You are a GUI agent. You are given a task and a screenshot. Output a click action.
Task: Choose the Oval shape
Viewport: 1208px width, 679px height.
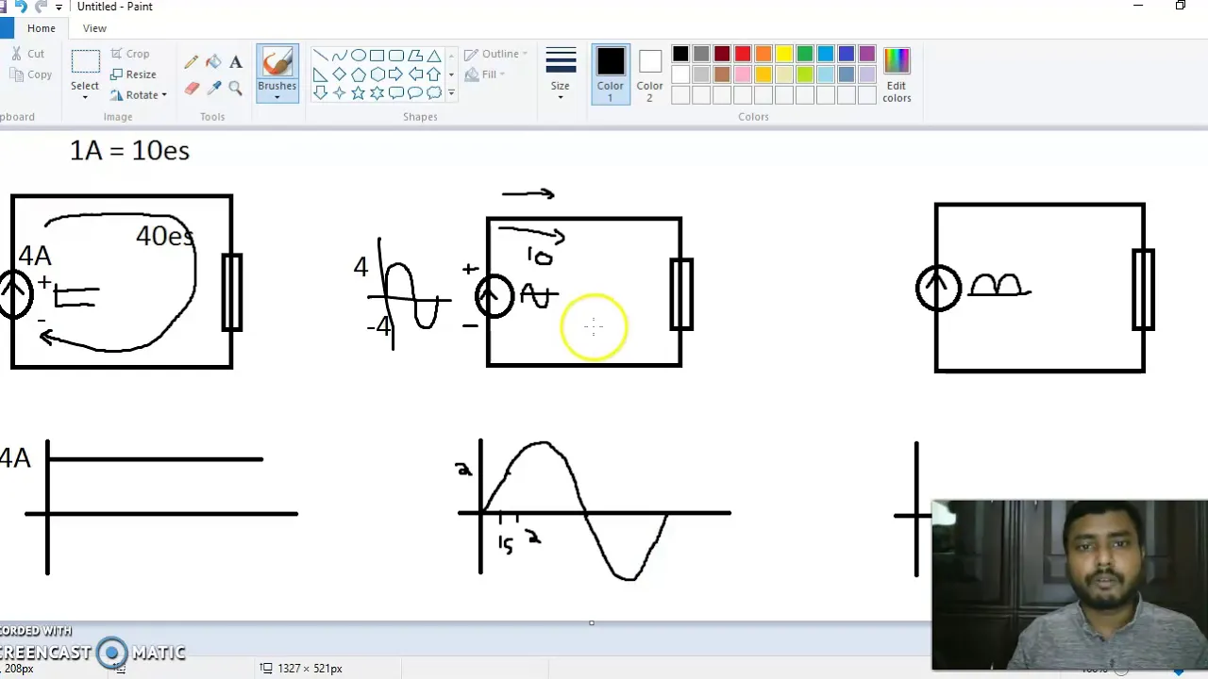coord(358,56)
